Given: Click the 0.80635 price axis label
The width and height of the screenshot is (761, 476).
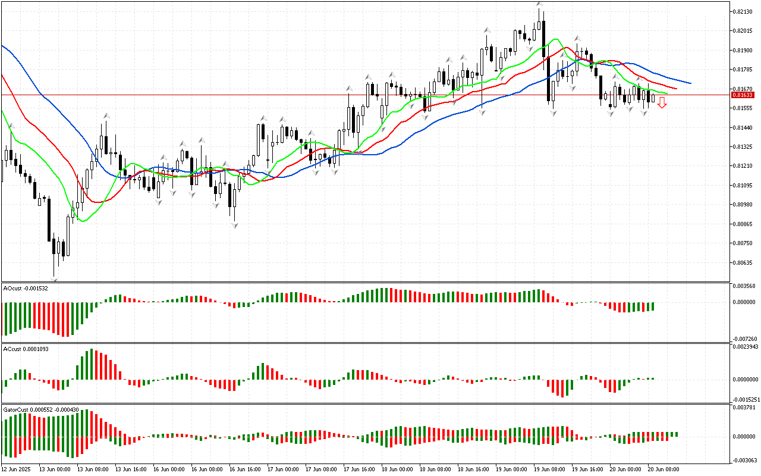Looking at the screenshot, I should pyautogui.click(x=742, y=262).
